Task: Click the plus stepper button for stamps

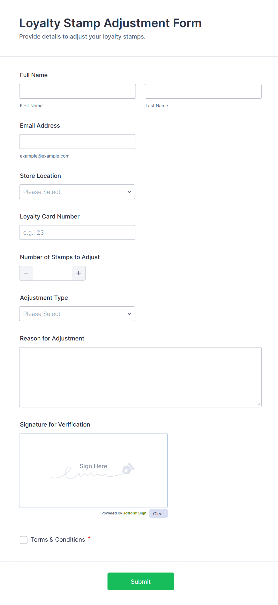Action: pos(79,273)
